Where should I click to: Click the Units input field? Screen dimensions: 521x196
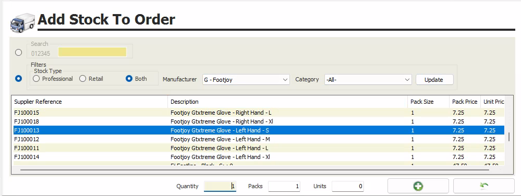[x=347, y=187]
